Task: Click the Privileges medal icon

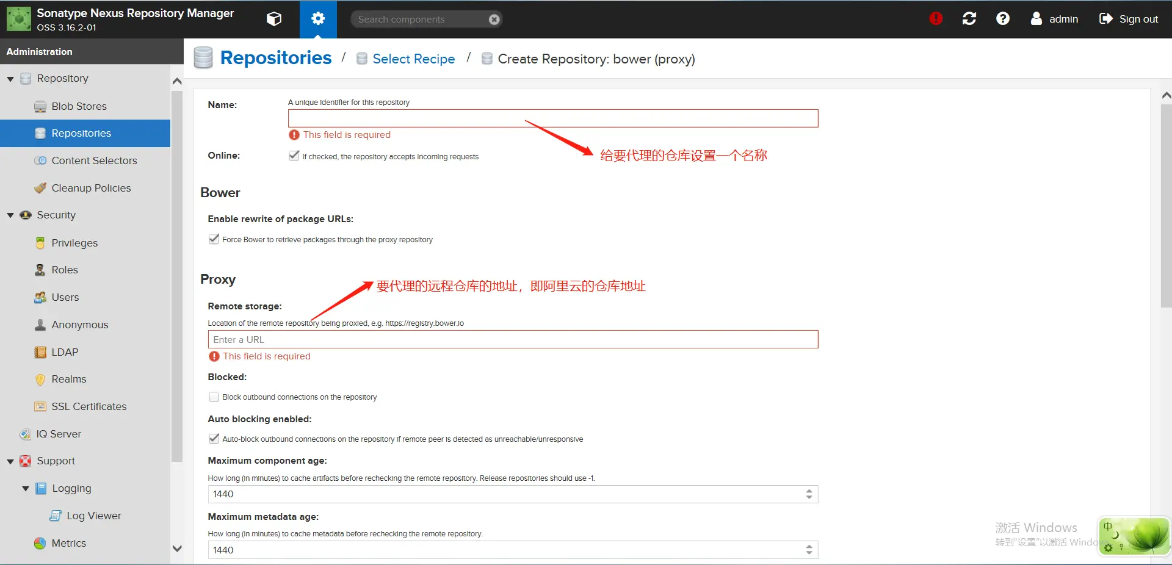Action: 40,243
